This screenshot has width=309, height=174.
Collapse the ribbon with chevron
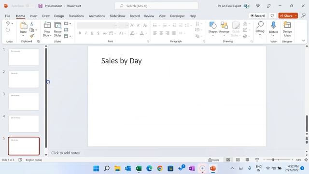click(304, 41)
